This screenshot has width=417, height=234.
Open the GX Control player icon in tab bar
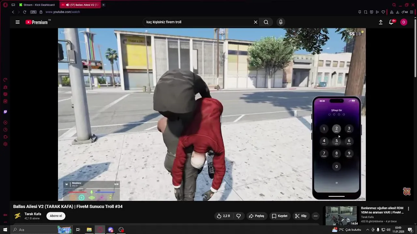[13, 5]
